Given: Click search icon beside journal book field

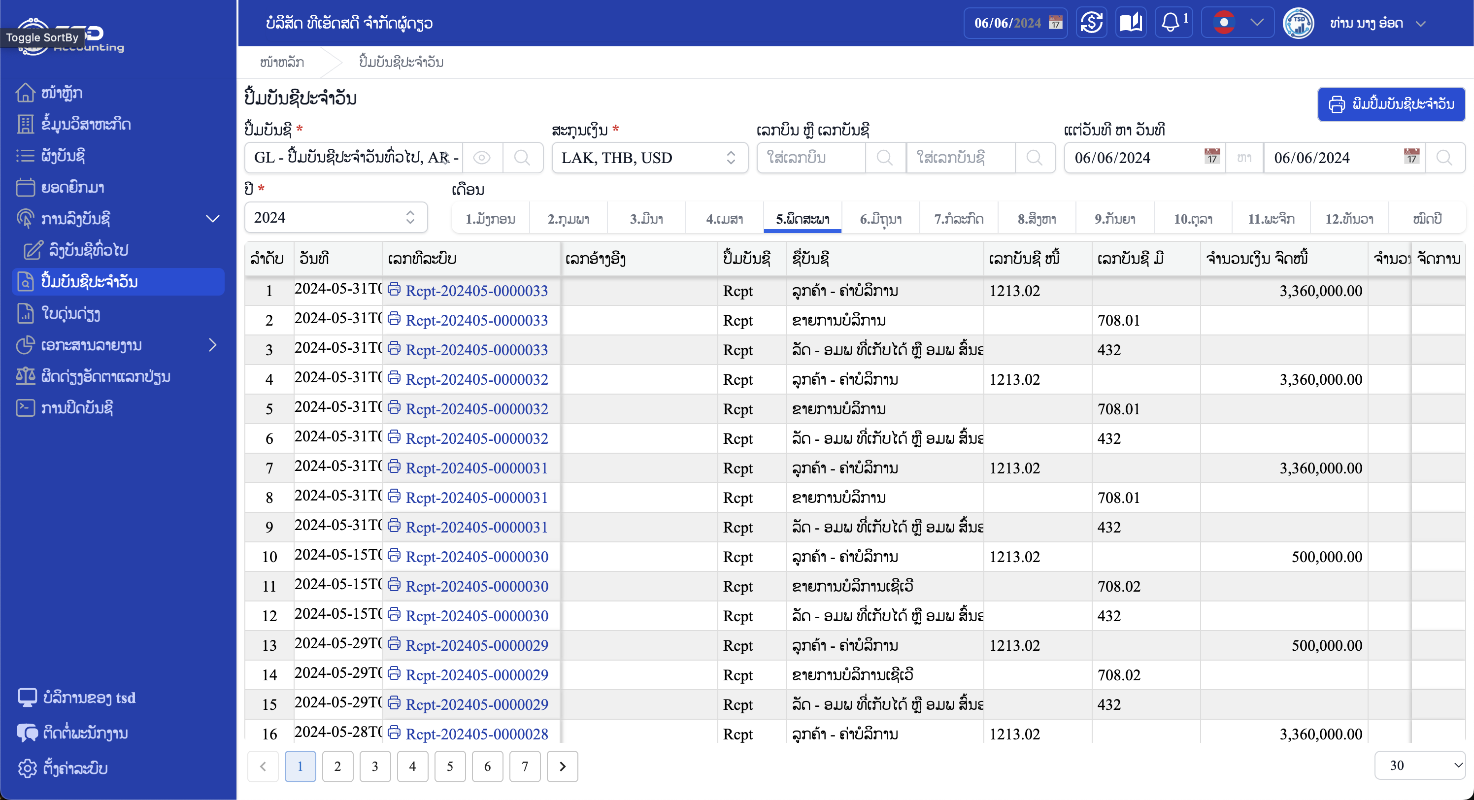Looking at the screenshot, I should (x=522, y=157).
